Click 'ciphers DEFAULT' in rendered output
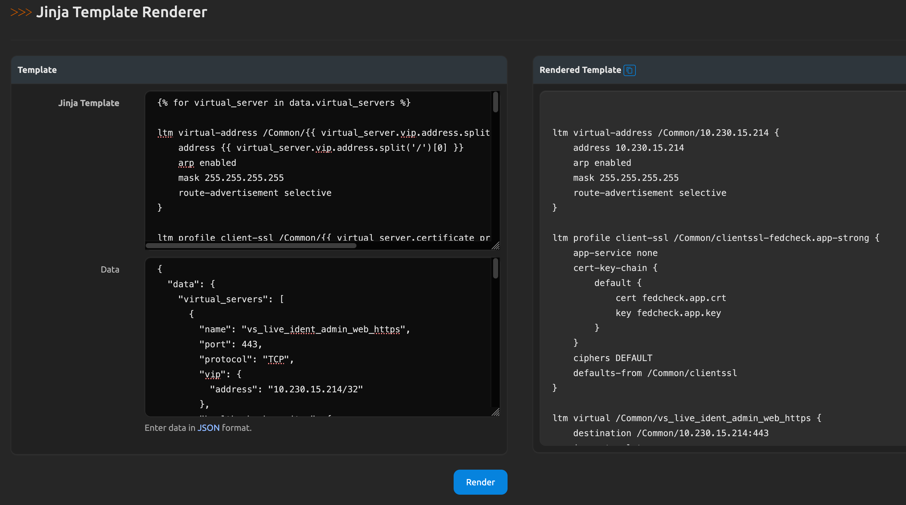This screenshot has width=906, height=505. click(x=612, y=358)
